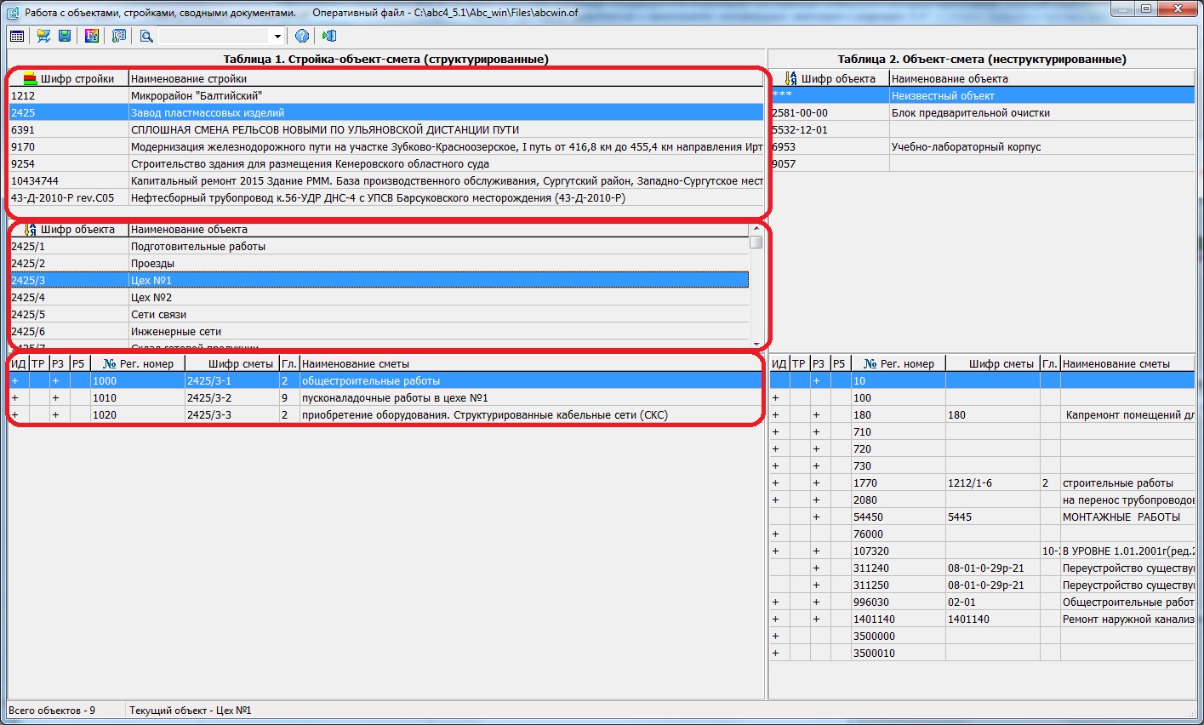Viewport: 1204px width, 725px height.
Task: Click the "Гл." column header in Table 1
Action: (289, 363)
